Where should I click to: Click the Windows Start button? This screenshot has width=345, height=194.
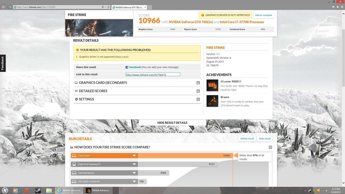[x=4, y=191]
